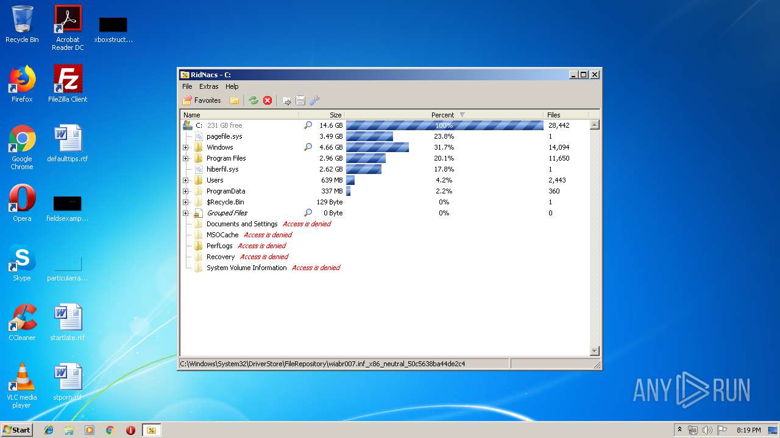The width and height of the screenshot is (780, 438).
Task: Select the System Volume Information row
Action: point(385,268)
